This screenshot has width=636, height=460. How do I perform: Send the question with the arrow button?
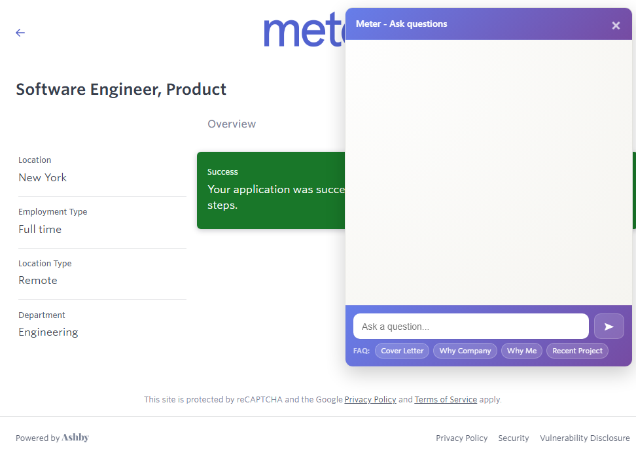click(x=609, y=327)
